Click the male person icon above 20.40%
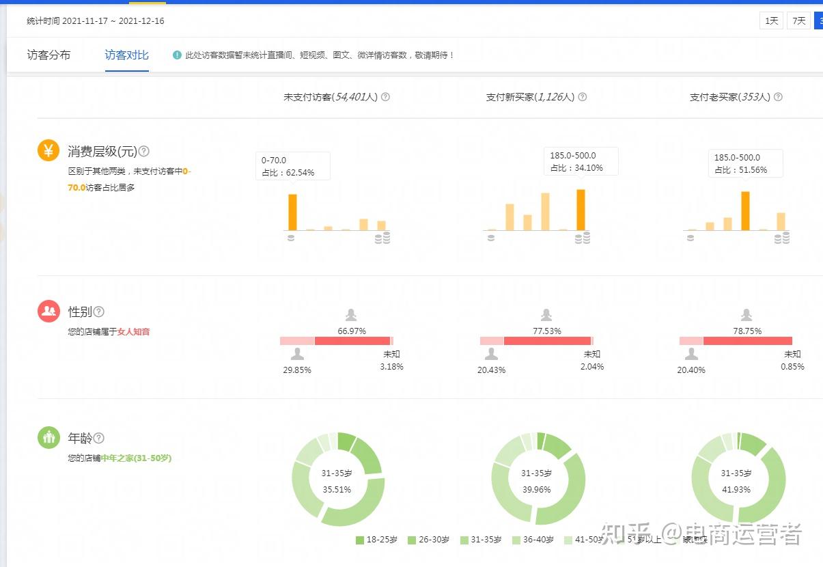This screenshot has height=567, width=823. [x=691, y=354]
